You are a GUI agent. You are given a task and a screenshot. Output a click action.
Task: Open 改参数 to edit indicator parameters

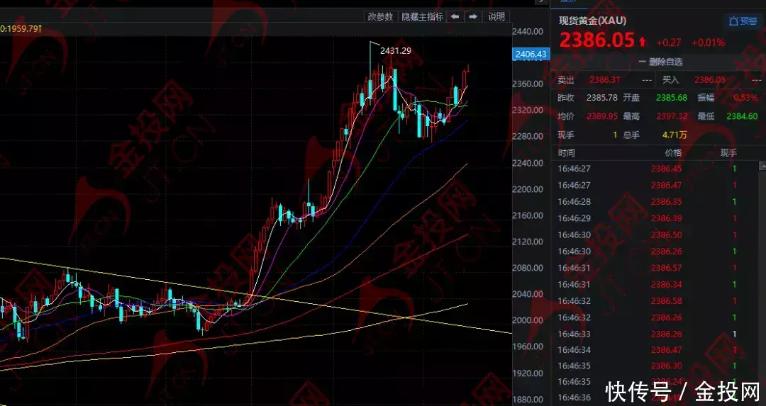(380, 16)
